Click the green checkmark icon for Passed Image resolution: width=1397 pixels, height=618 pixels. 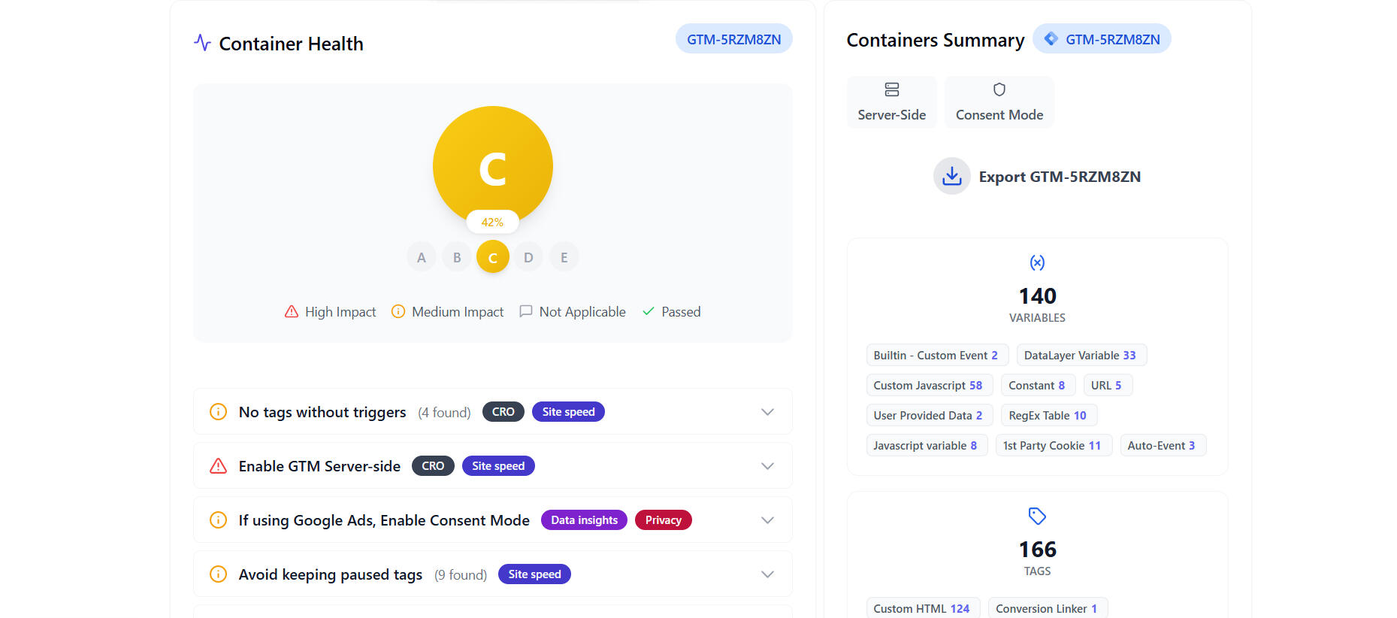coord(649,311)
